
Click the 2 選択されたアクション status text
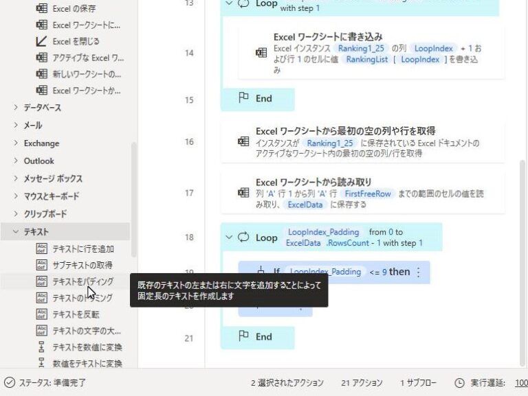coord(287,383)
